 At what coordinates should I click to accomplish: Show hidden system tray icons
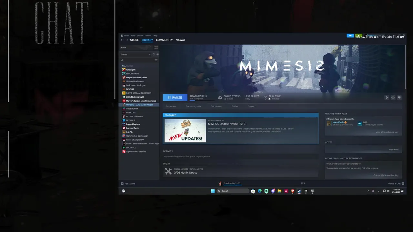coord(368,191)
